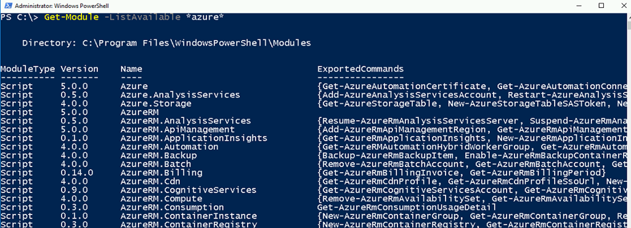Click the ModuleType column header

click(x=27, y=69)
